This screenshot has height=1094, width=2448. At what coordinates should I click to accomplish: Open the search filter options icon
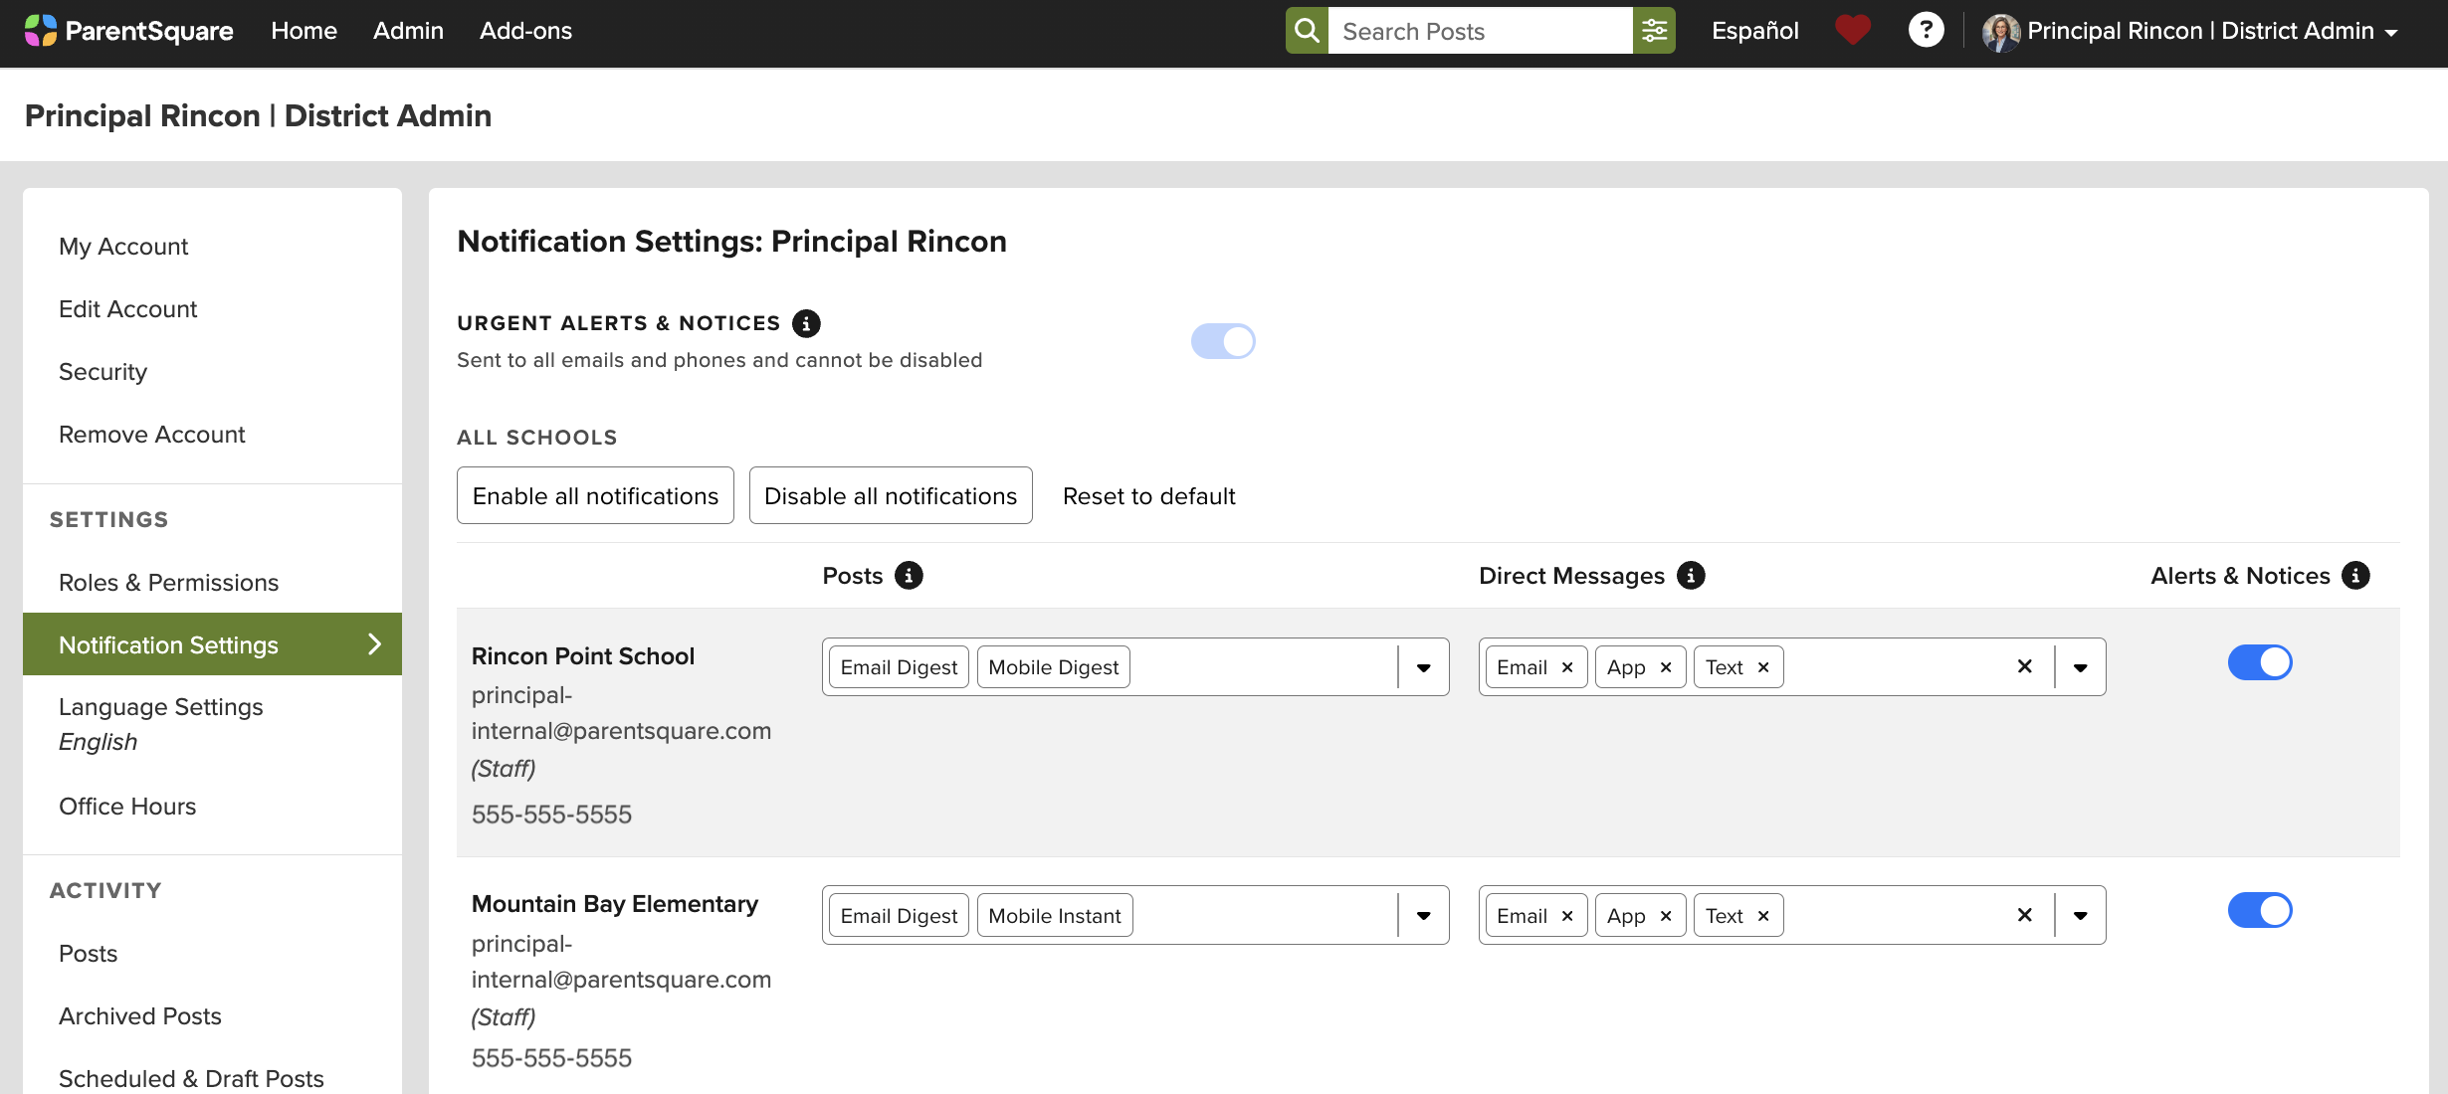click(1654, 31)
